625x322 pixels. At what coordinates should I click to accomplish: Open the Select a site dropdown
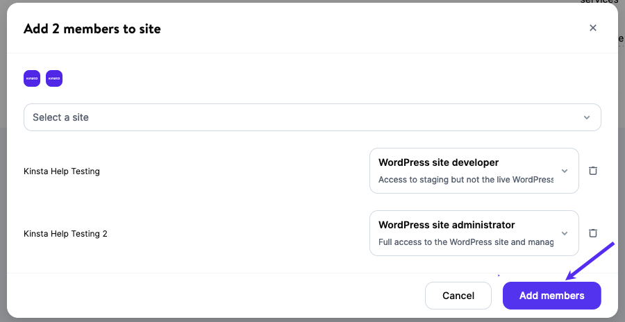(312, 117)
